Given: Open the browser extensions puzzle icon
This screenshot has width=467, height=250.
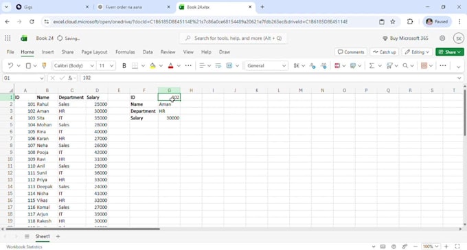Looking at the screenshot, I should [410, 22].
